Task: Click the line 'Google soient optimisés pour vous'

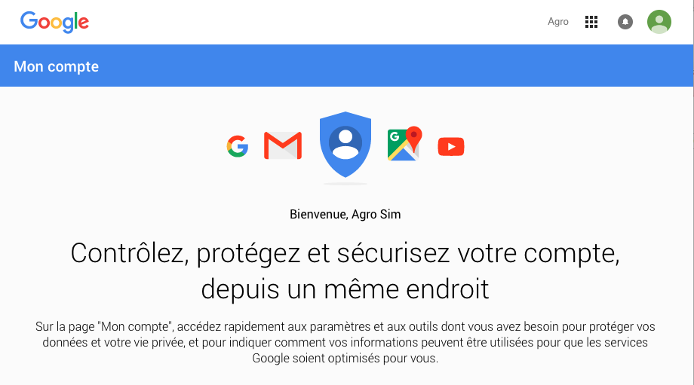Action: coord(345,359)
